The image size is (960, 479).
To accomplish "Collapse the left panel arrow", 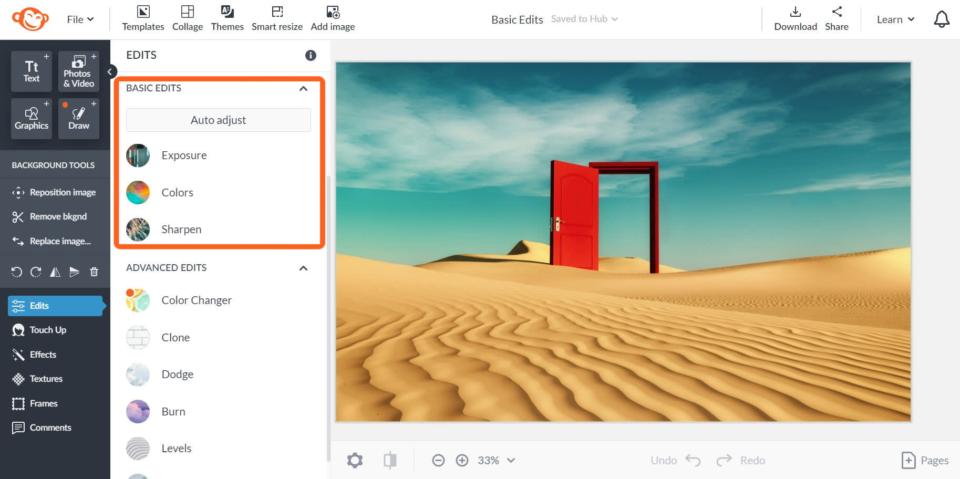I will click(x=110, y=71).
